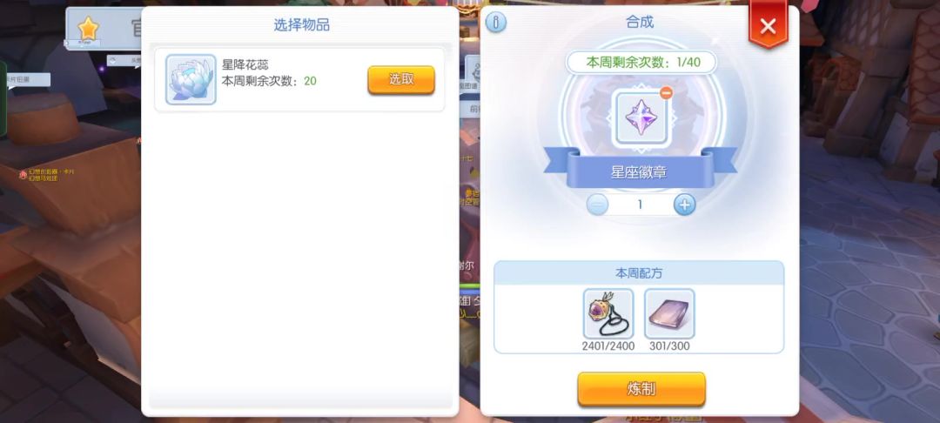Click the 星座徽章 ribbon banner
Image resolution: width=940 pixels, height=423 pixels.
point(640,171)
